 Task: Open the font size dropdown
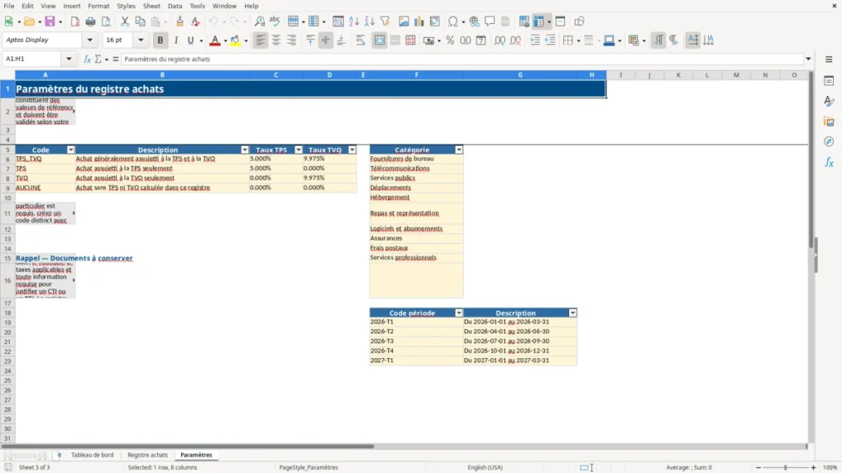tap(141, 40)
